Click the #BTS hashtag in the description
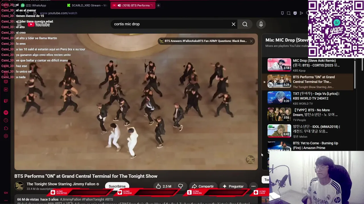 [109, 199]
